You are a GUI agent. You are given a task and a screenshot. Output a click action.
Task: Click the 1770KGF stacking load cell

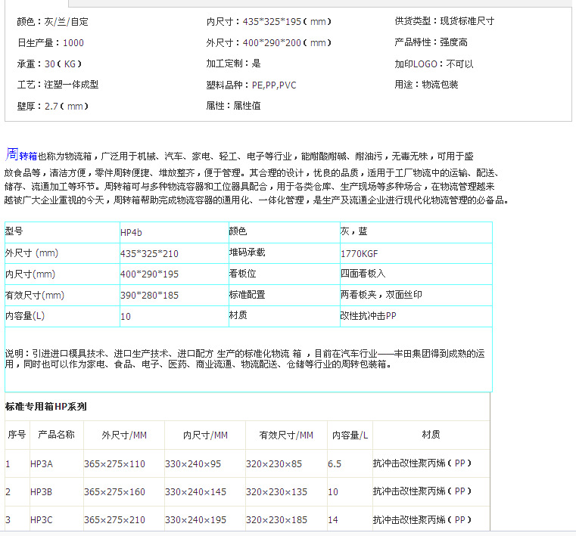pyautogui.click(x=416, y=253)
